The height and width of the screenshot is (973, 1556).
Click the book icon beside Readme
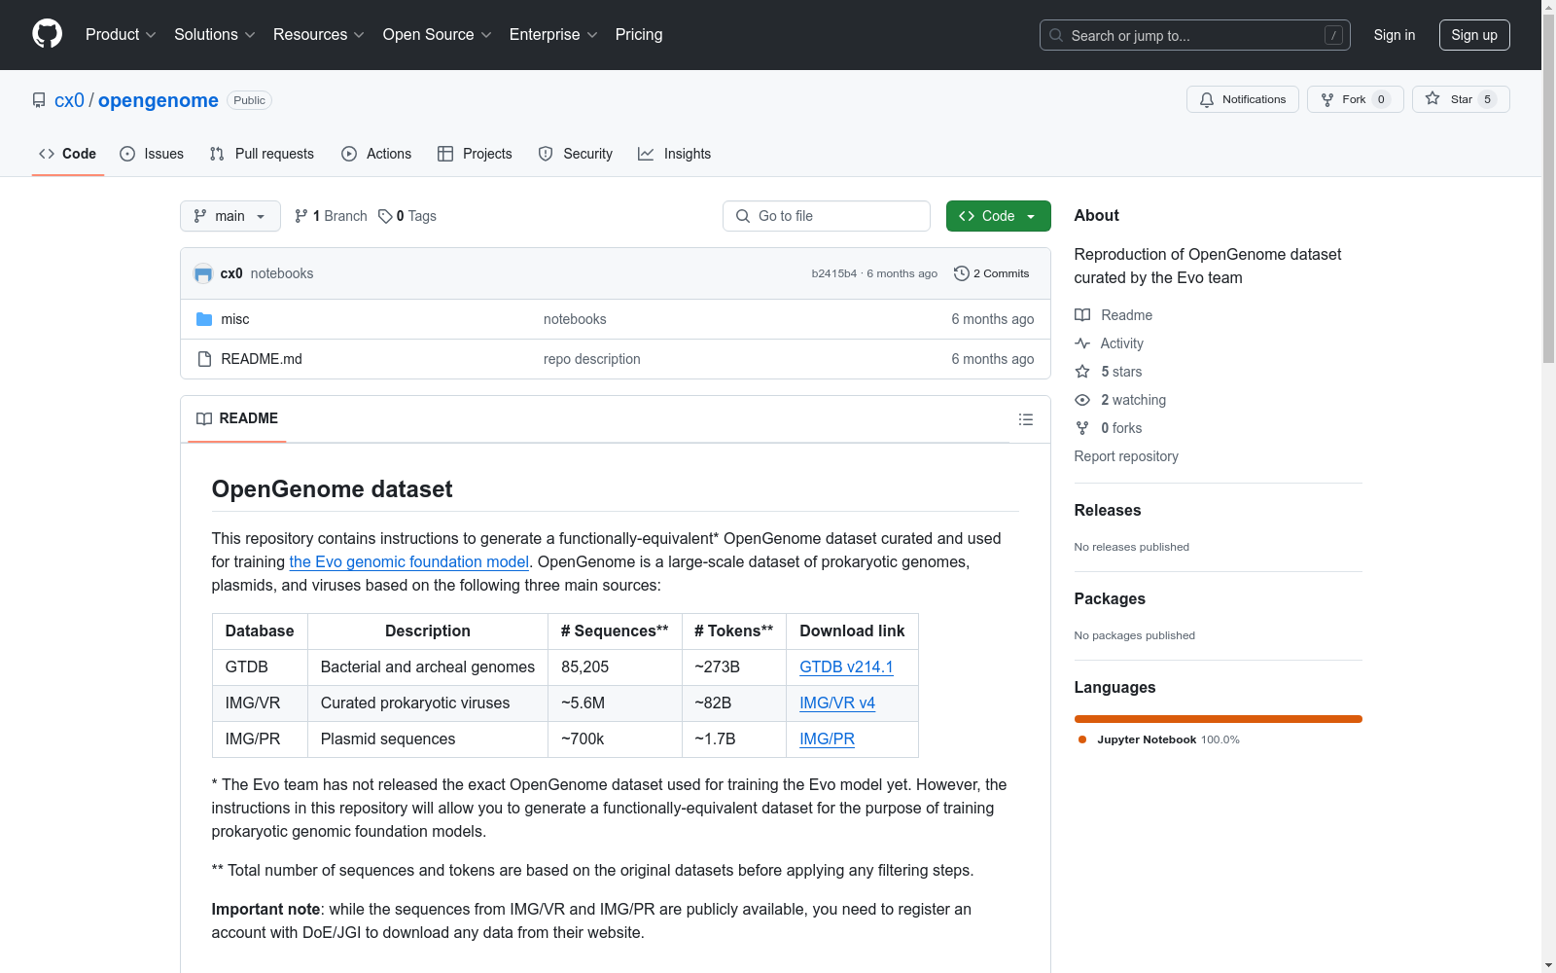click(1082, 315)
